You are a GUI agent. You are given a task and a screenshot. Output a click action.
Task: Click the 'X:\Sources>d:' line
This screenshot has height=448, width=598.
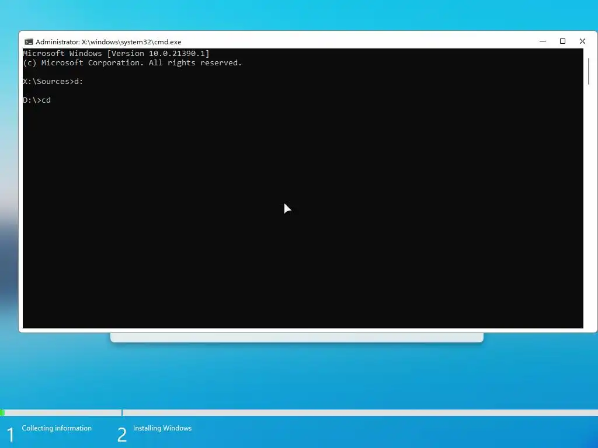[x=53, y=82]
